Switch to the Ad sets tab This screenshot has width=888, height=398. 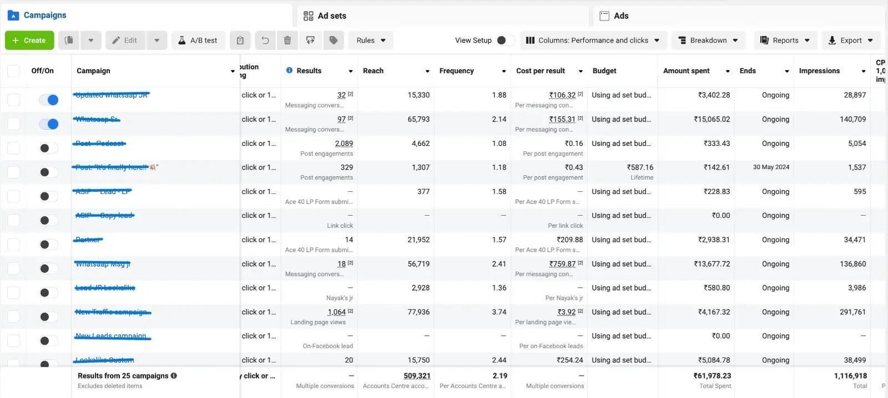tap(332, 16)
